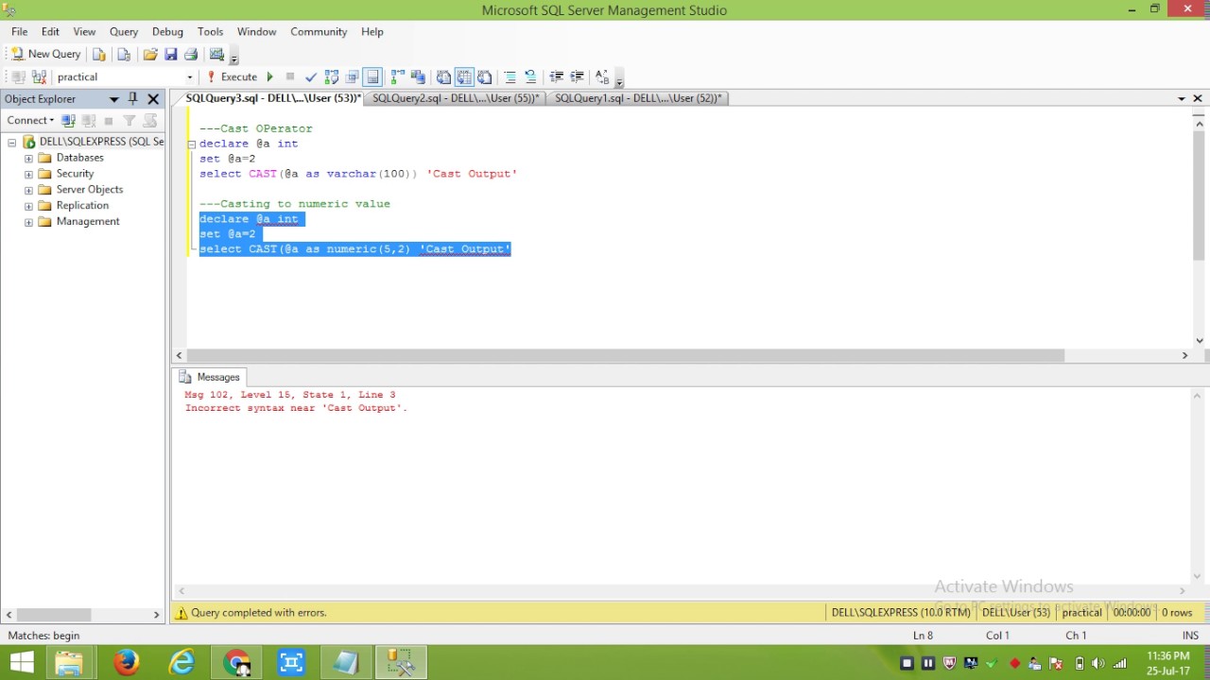Select the Messages results tab

(x=210, y=377)
